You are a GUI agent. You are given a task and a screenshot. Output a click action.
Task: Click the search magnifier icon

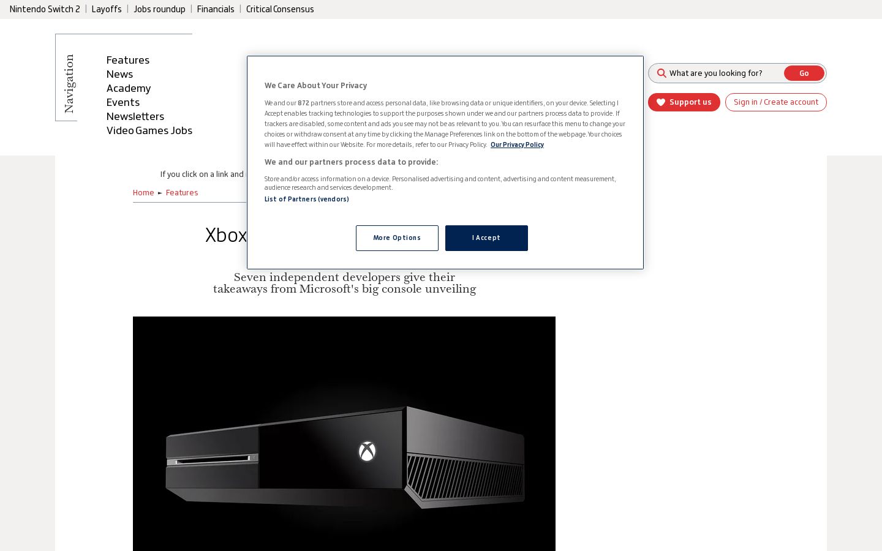(661, 73)
